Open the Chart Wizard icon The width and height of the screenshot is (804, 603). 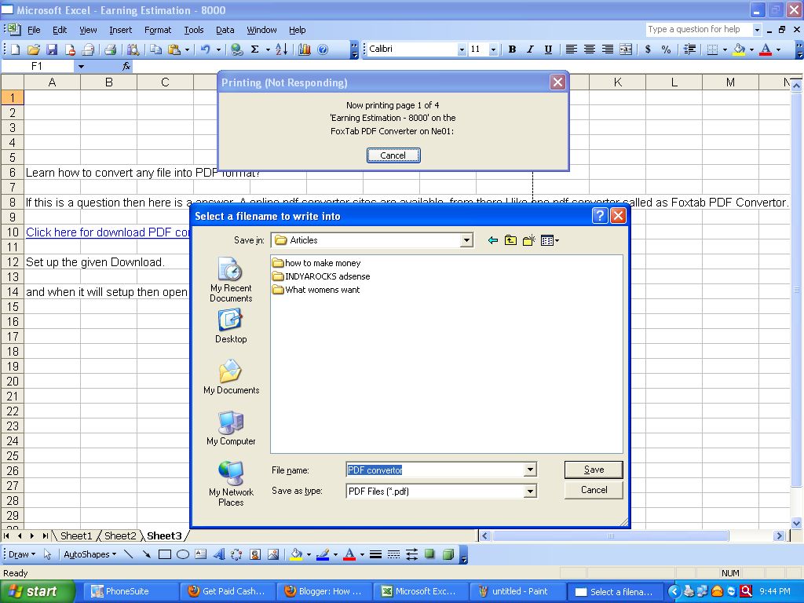point(305,49)
